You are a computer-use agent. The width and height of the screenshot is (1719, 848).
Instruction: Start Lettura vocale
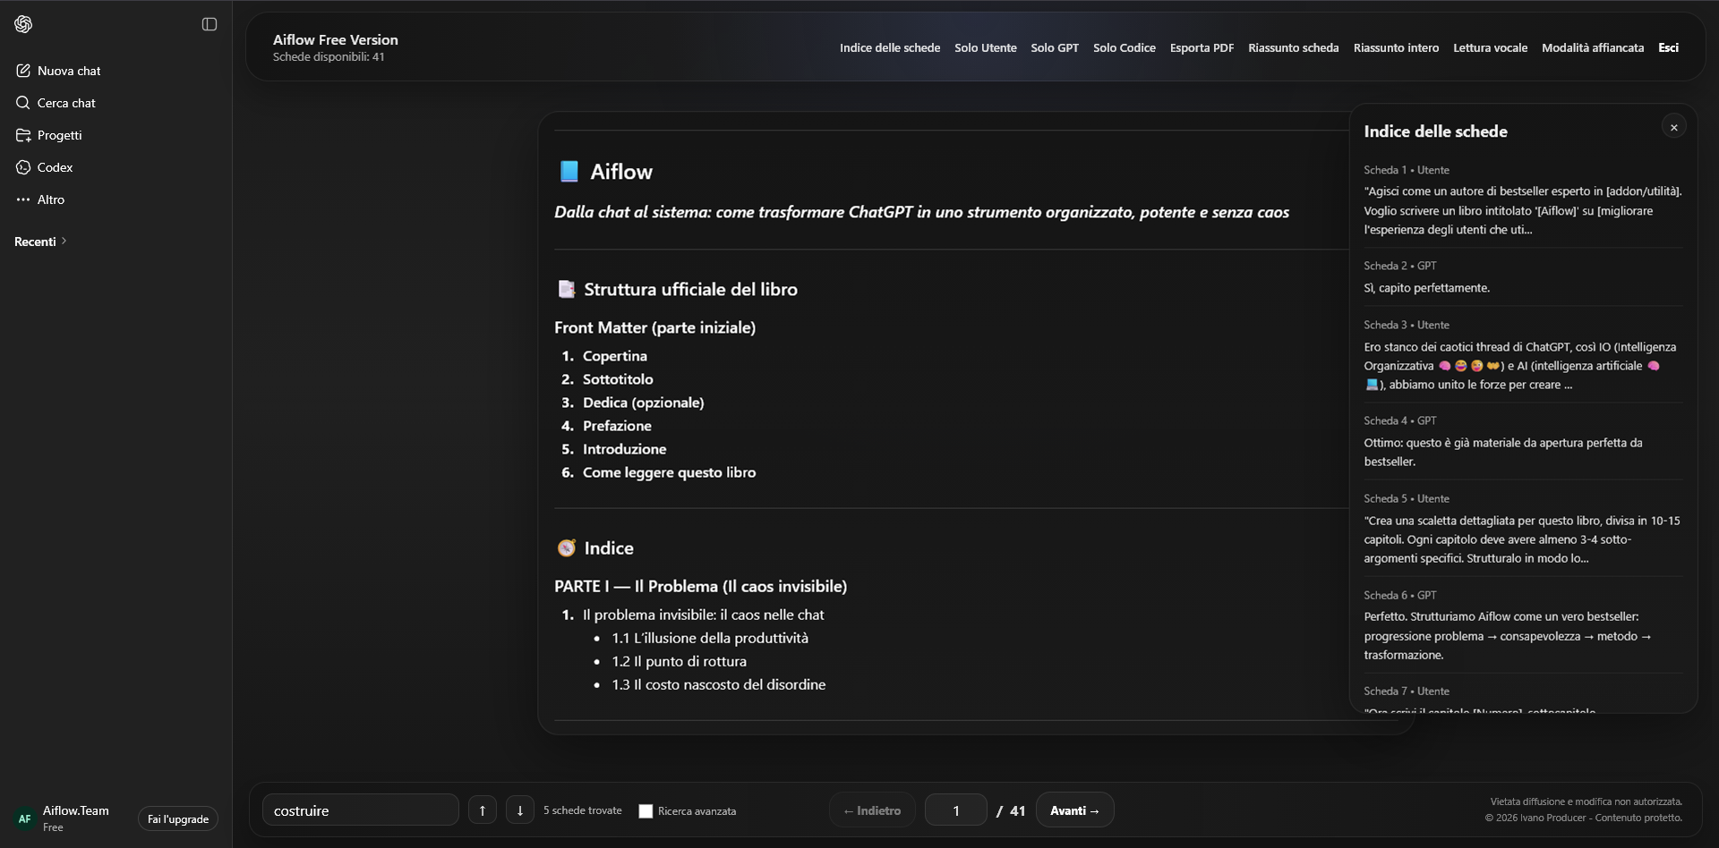(x=1490, y=47)
